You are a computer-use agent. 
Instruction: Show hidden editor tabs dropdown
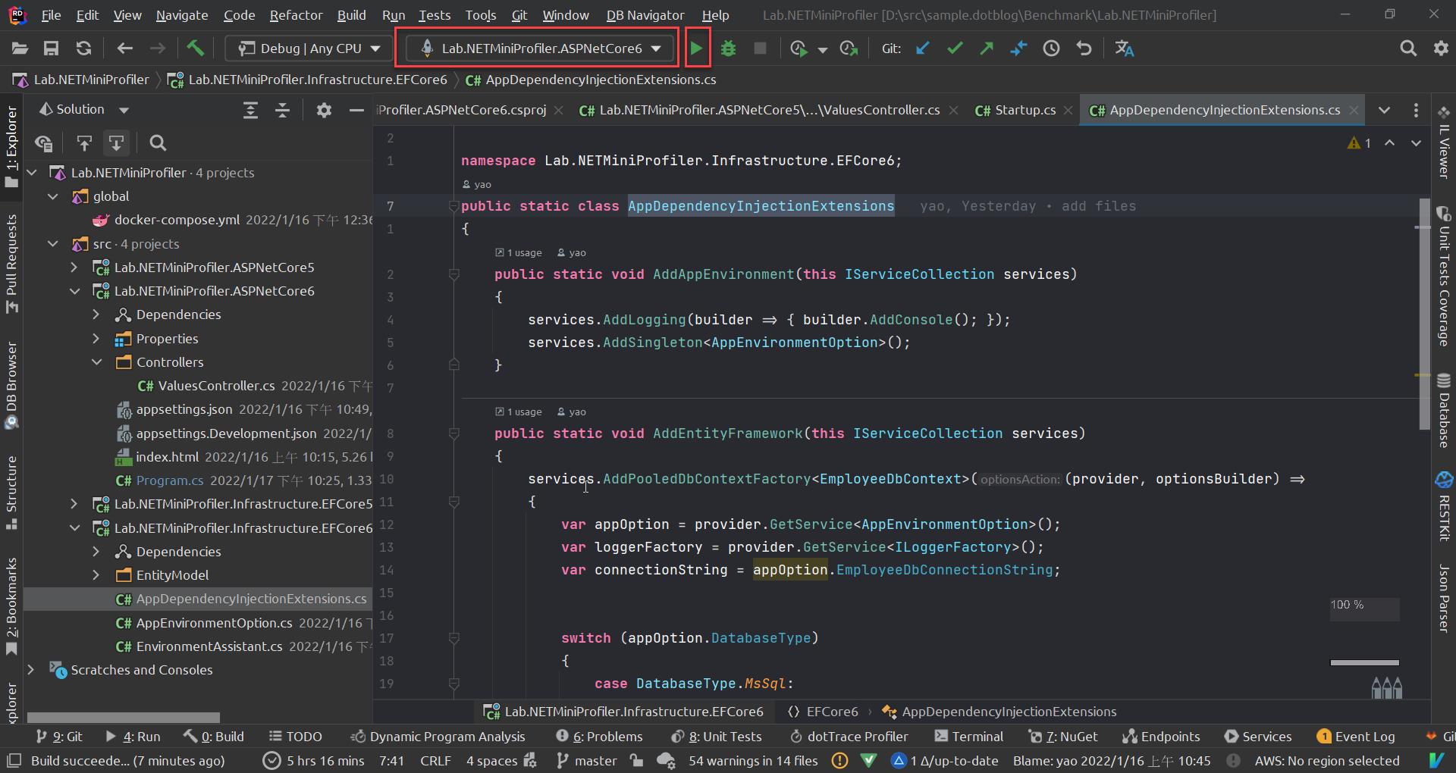point(1384,111)
